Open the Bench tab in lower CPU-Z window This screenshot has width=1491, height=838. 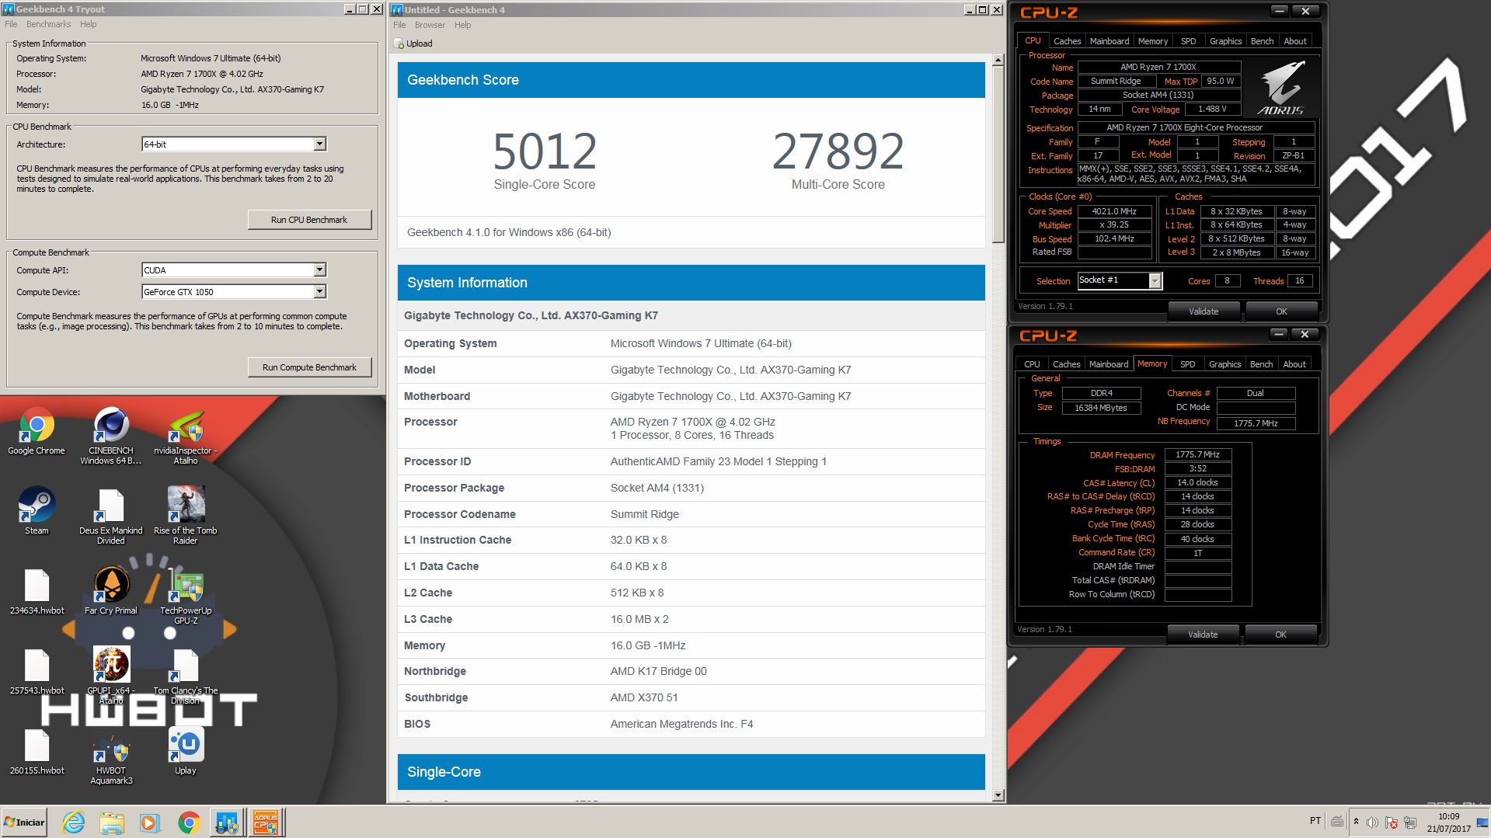[1261, 364]
